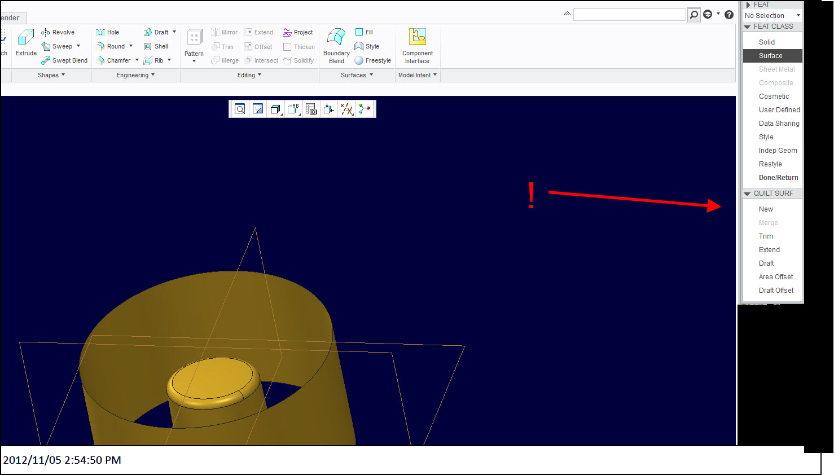Open the No Selection filter dropdown
Viewport: 834px width, 475px height.
tap(772, 15)
